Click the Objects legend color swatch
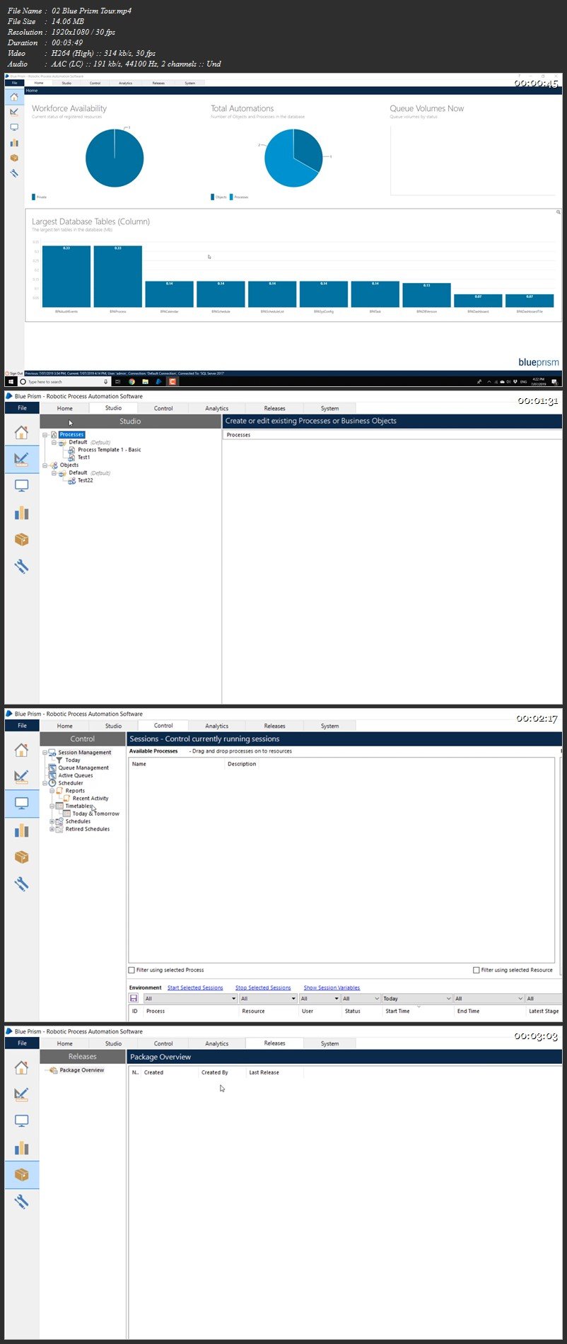This screenshot has height=1344, width=567. (212, 197)
